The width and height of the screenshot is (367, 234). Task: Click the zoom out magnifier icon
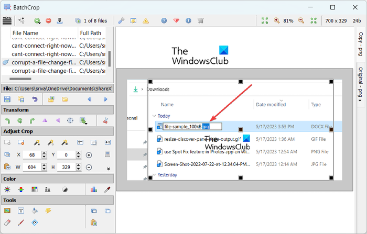click(301, 20)
